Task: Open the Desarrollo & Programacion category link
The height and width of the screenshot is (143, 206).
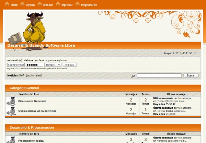Action: [x=32, y=128]
